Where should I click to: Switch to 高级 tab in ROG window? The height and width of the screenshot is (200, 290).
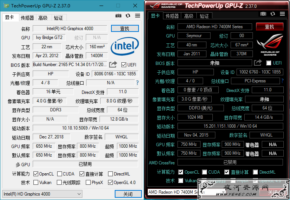(189, 16)
